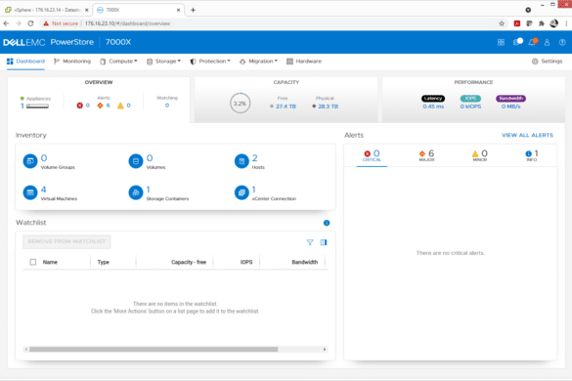
Task: Tick the select-all checkbox in the Watchlist header
Action: (x=33, y=262)
